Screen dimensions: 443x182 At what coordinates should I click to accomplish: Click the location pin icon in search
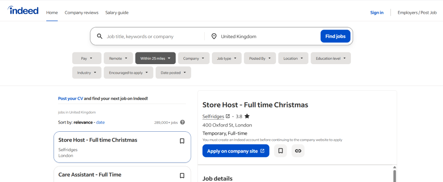(x=214, y=36)
